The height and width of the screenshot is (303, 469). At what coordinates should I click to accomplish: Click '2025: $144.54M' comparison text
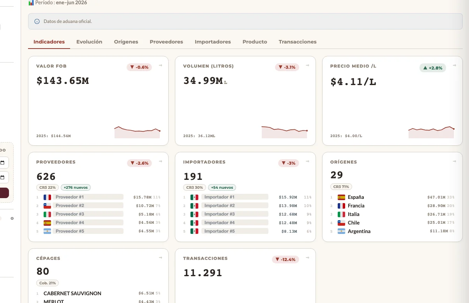coord(53,136)
